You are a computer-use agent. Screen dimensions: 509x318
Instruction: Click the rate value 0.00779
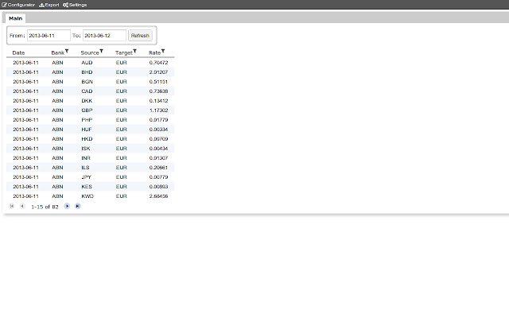pos(158,177)
